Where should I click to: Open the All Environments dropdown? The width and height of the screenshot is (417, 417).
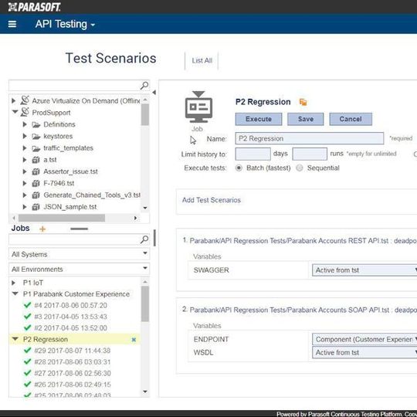pos(79,269)
